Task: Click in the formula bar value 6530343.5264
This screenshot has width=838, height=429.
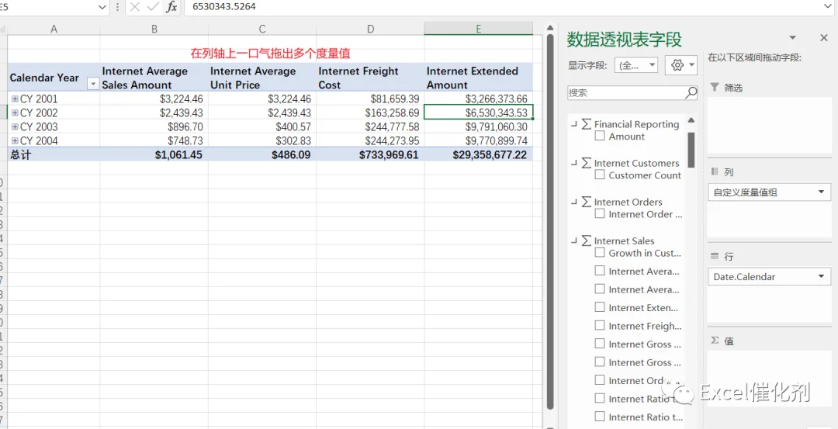Action: pos(224,7)
